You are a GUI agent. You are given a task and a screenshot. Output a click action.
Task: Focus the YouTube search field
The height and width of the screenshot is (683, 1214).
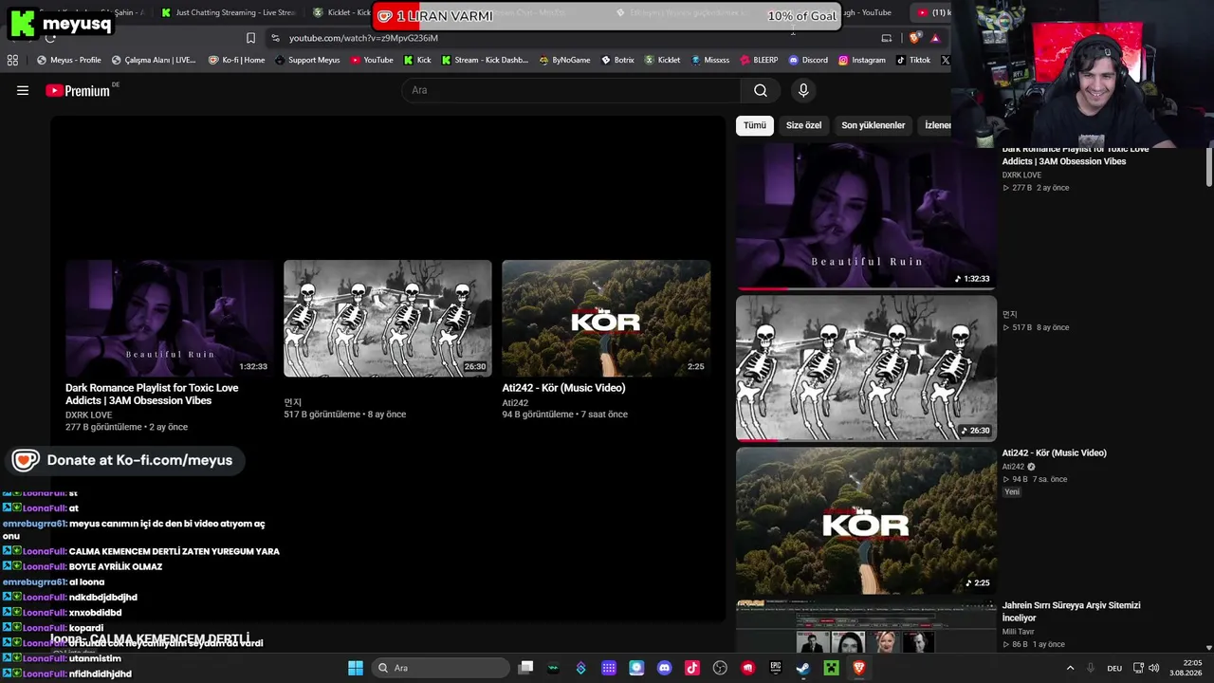click(572, 90)
